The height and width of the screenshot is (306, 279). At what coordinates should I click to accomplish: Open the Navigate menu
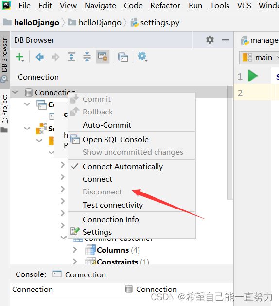(100, 5)
